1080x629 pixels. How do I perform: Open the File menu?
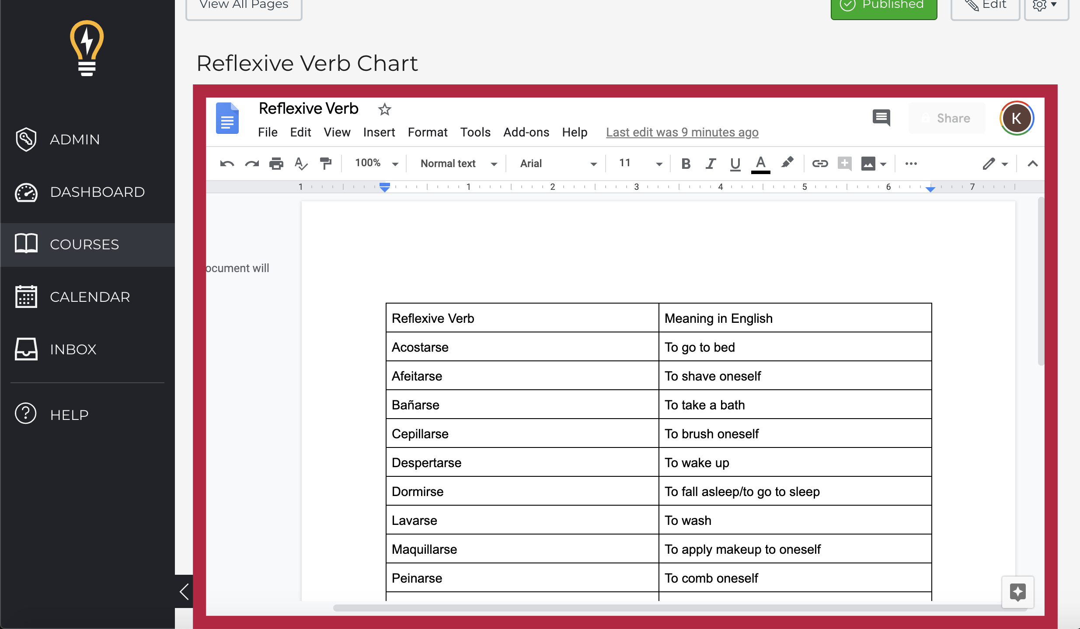(268, 132)
